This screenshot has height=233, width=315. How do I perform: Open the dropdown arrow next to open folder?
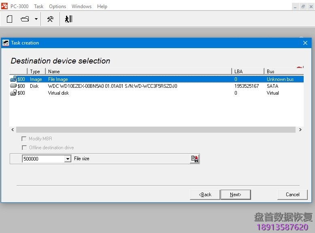click(x=36, y=19)
